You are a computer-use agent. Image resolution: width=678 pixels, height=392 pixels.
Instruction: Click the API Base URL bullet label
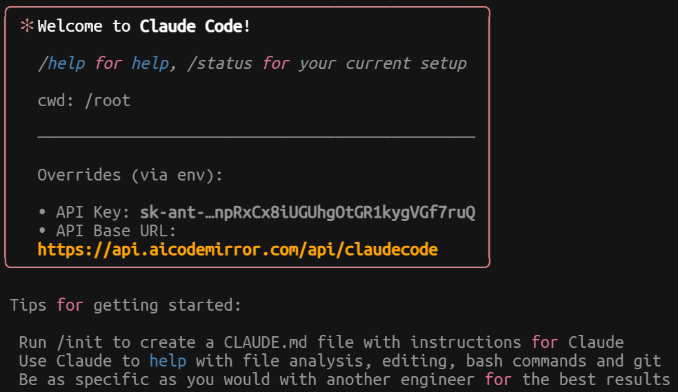pyautogui.click(x=116, y=231)
